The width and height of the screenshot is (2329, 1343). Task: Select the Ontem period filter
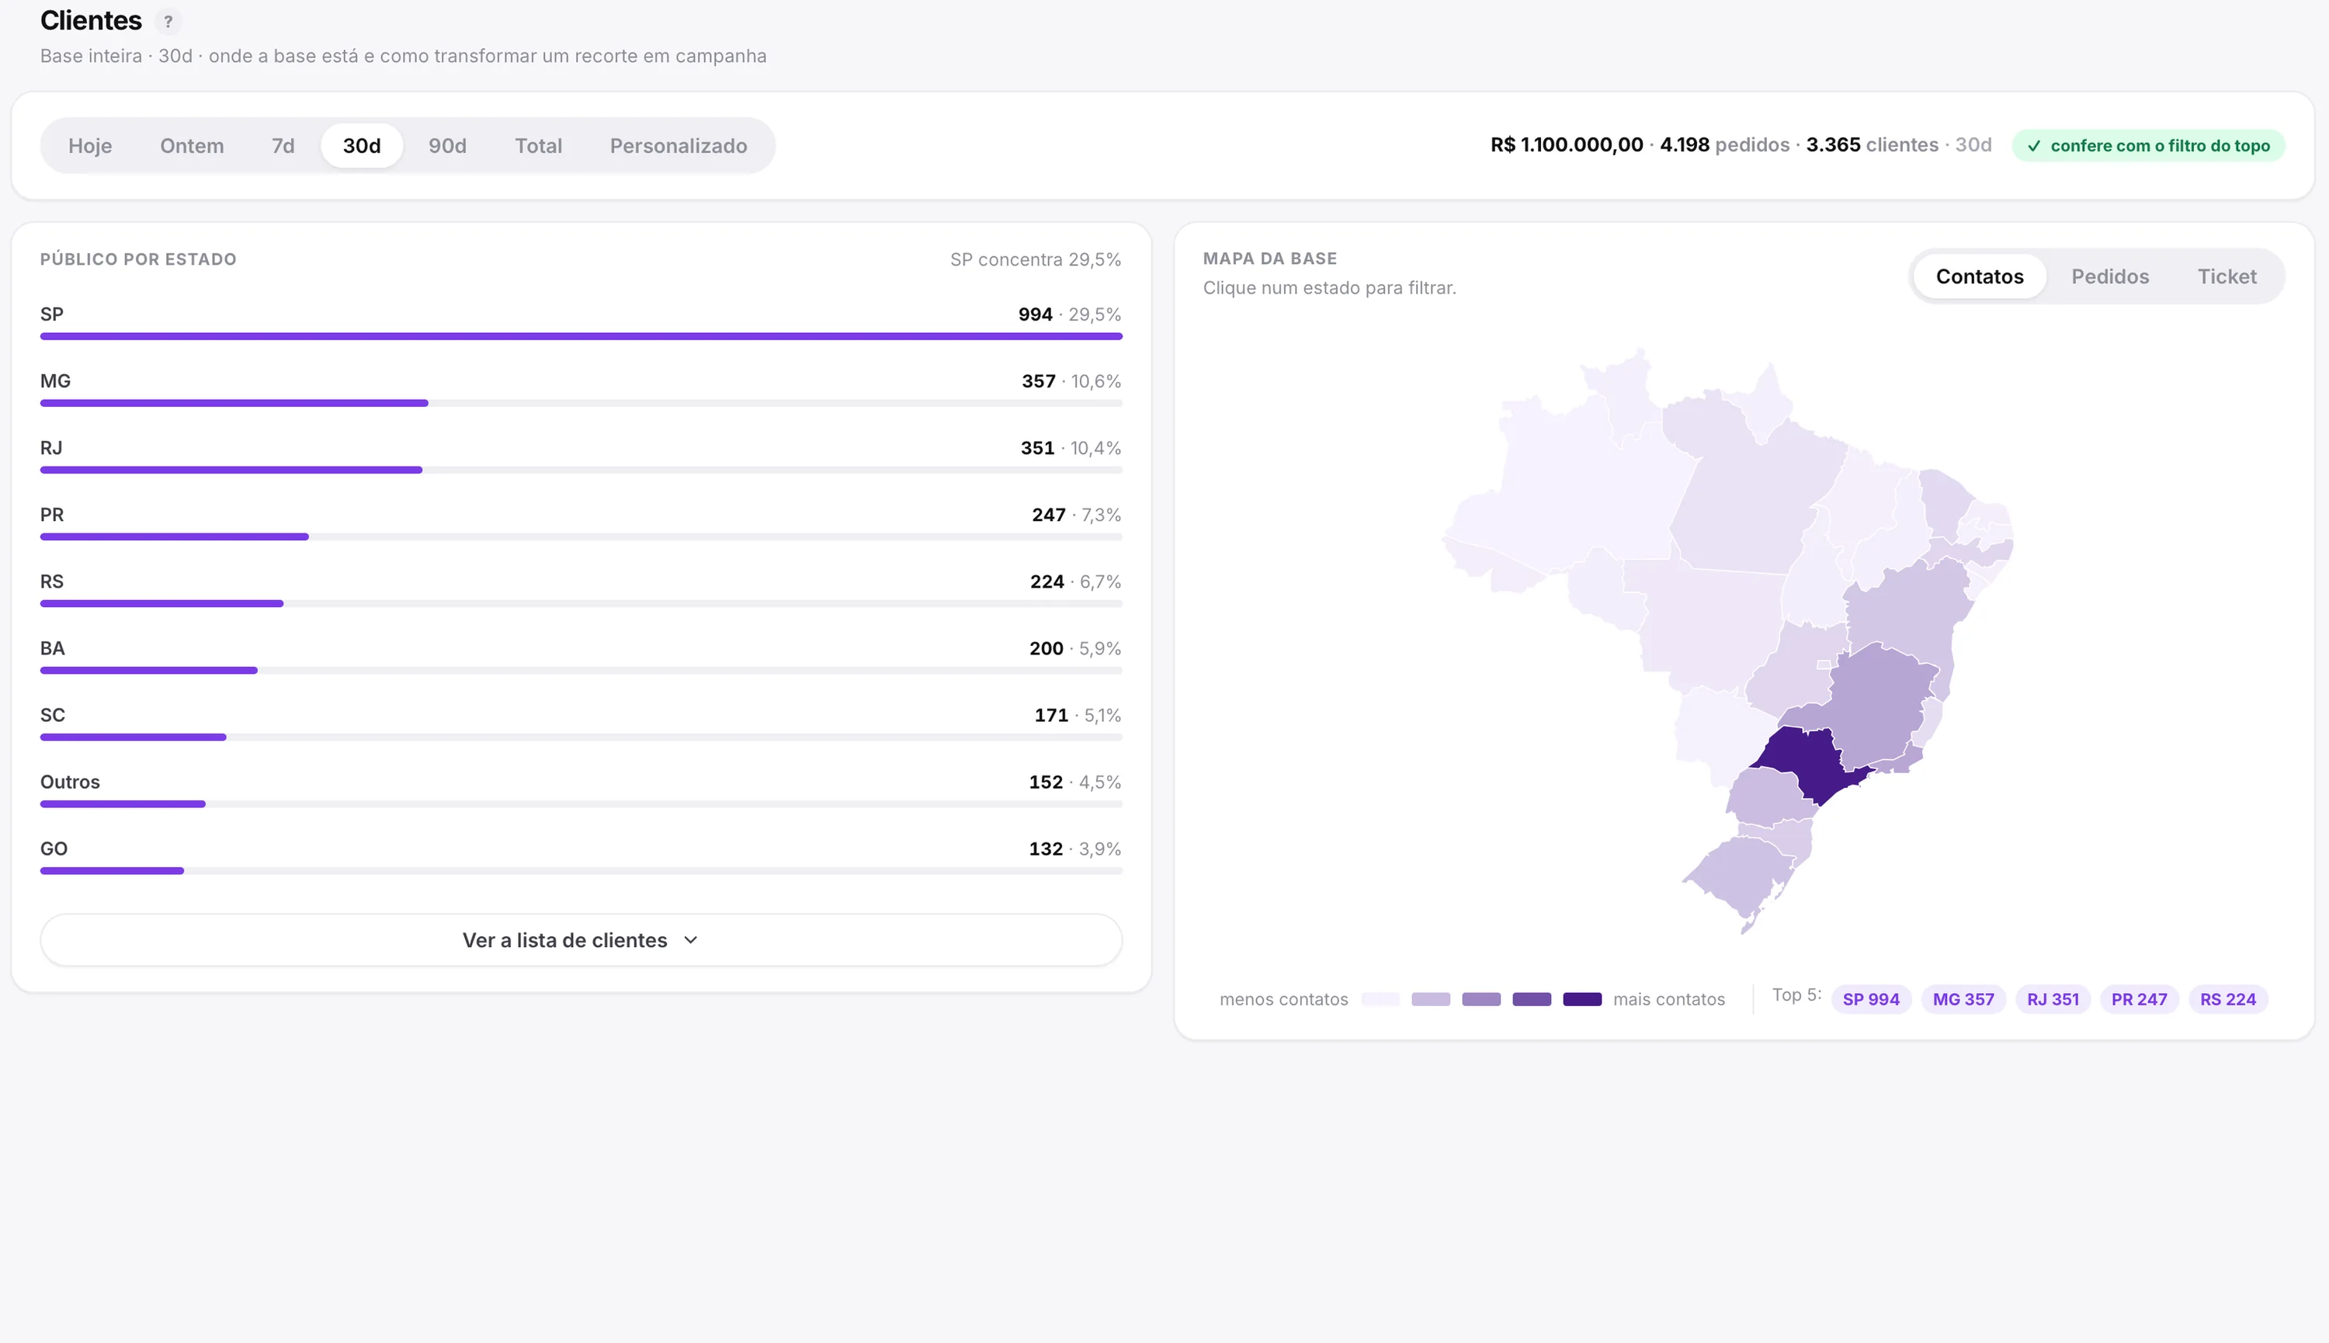pos(192,146)
